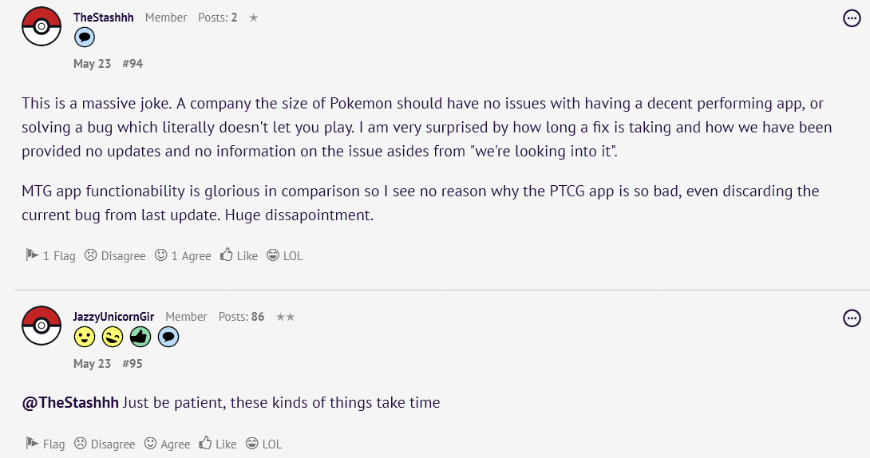
Task: Flag JazzyUnicornGir's post #95
Action: (x=45, y=444)
